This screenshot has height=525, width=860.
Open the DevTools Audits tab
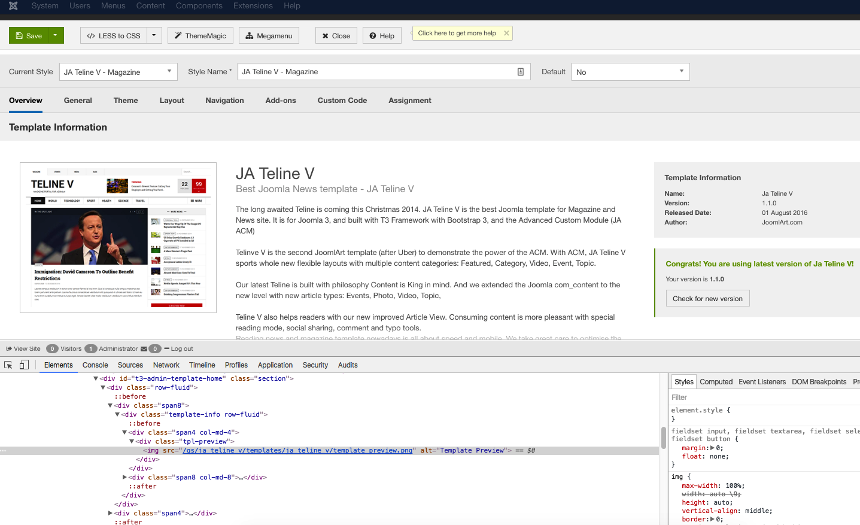point(348,365)
